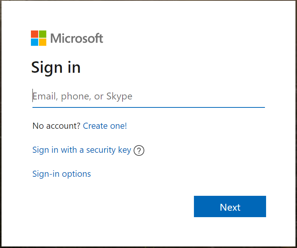Click the yellow square in Microsoft logo
The width and height of the screenshot is (297, 248).
pos(42,42)
